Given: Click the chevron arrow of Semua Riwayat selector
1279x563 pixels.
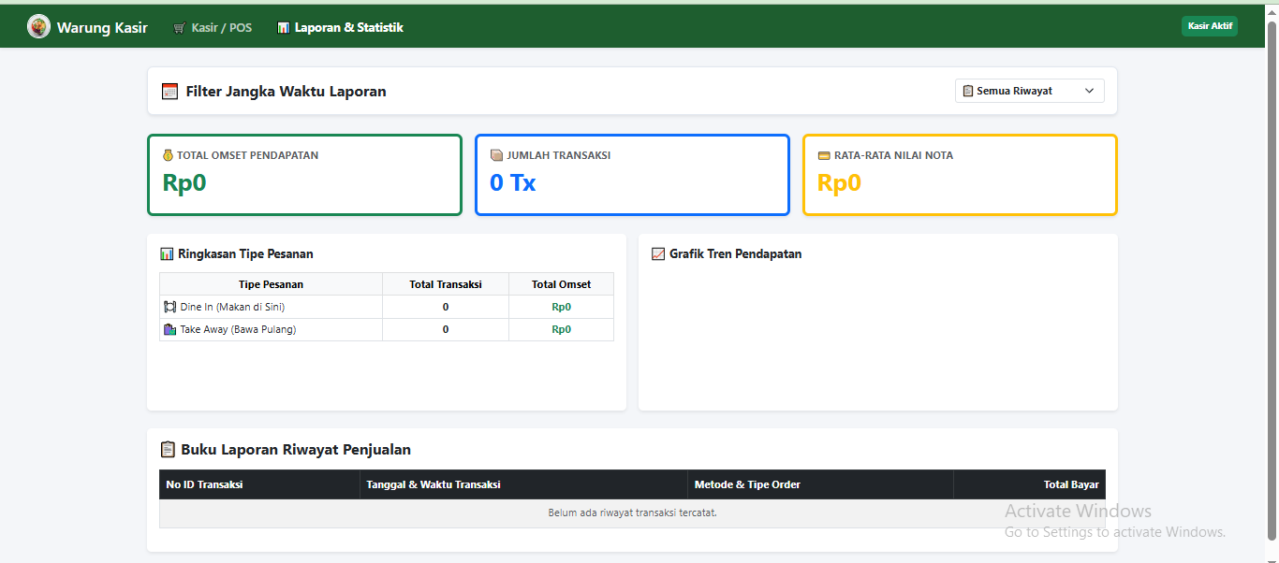Looking at the screenshot, I should [1089, 91].
